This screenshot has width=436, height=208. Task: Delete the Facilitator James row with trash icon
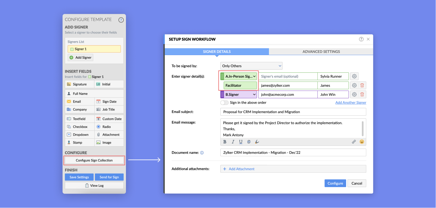[x=362, y=85]
